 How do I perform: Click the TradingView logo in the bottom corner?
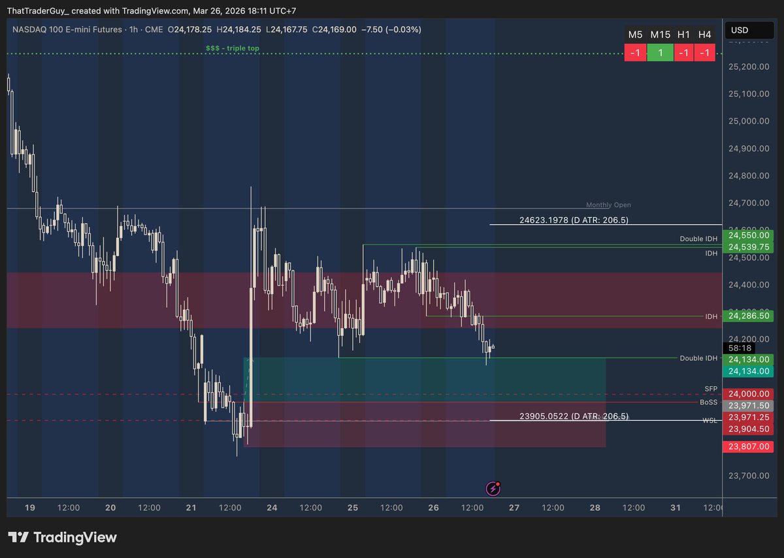(x=62, y=537)
